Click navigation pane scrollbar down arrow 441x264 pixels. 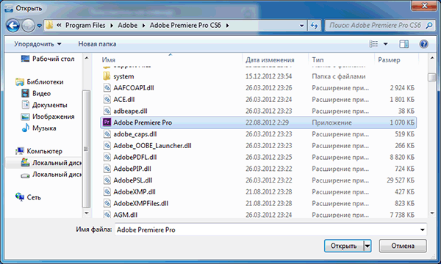pos(87,213)
